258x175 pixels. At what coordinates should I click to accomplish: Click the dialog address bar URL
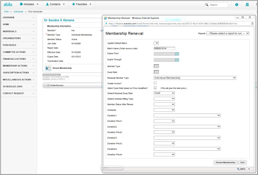click(x=173, y=24)
